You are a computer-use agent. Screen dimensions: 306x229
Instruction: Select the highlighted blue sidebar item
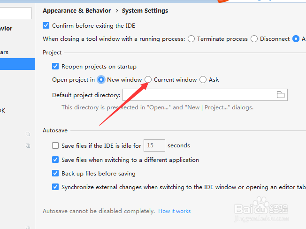[17, 64]
